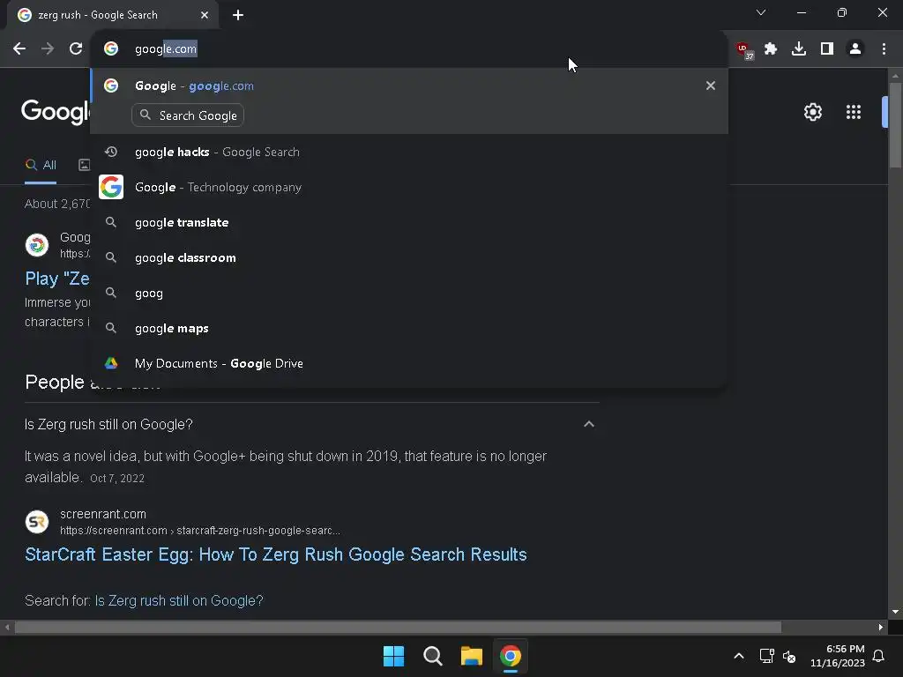The width and height of the screenshot is (903, 677).
Task: Open the Extensions puzzle piece menu
Action: (x=771, y=49)
